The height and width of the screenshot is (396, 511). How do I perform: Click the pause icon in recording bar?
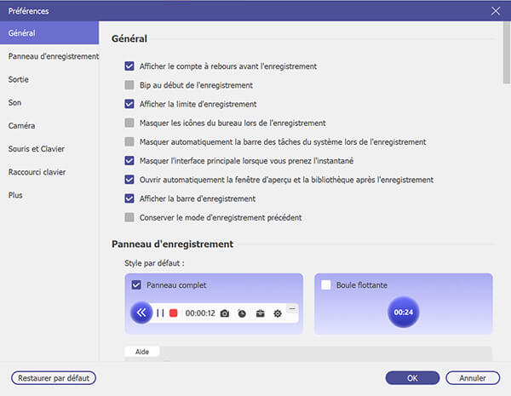pyautogui.click(x=159, y=313)
